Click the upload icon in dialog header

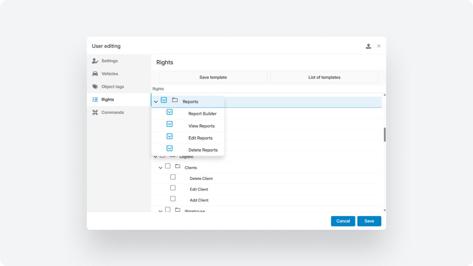368,46
